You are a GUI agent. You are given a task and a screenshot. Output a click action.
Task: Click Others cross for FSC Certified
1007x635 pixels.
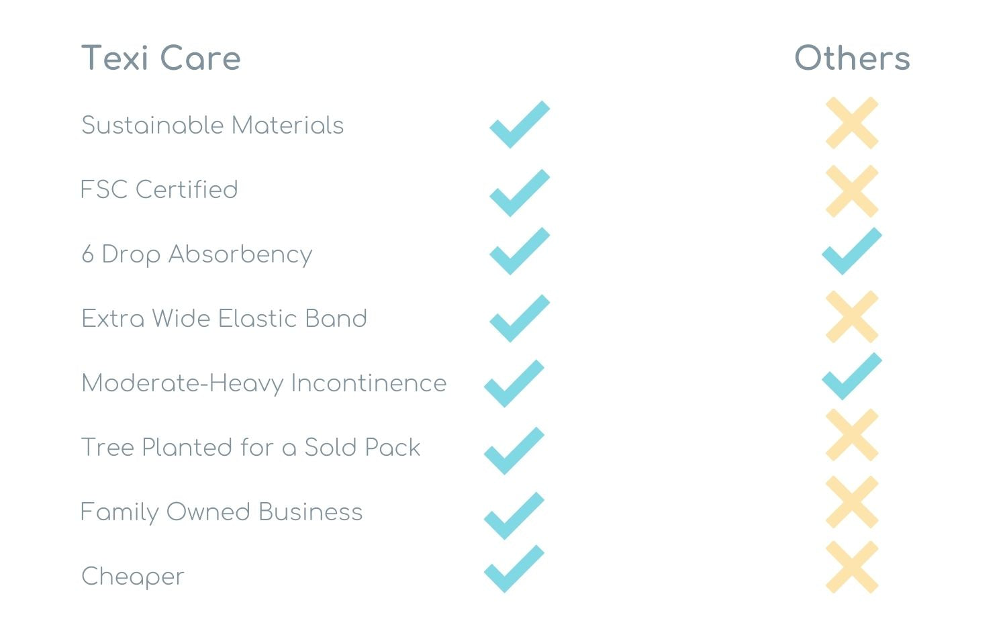pyautogui.click(x=852, y=191)
